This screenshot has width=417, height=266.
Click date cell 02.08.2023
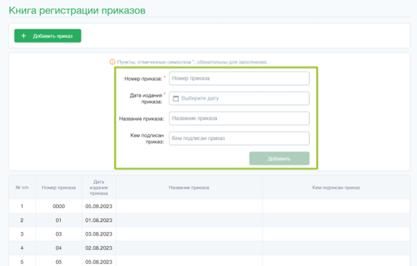pos(98,248)
